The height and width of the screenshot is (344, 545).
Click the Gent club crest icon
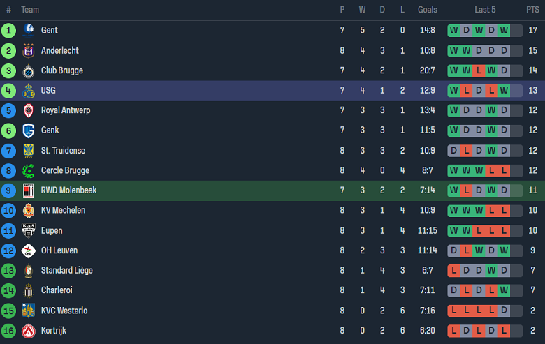pos(29,31)
